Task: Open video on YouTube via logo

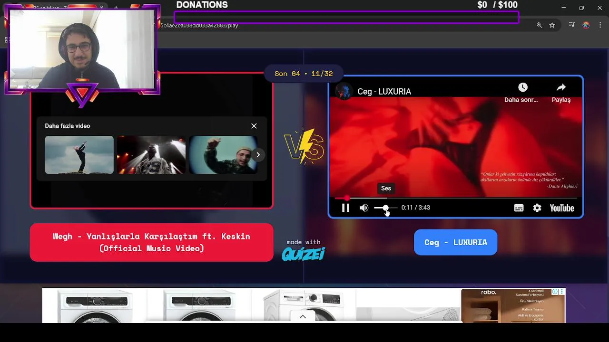Action: pos(562,208)
